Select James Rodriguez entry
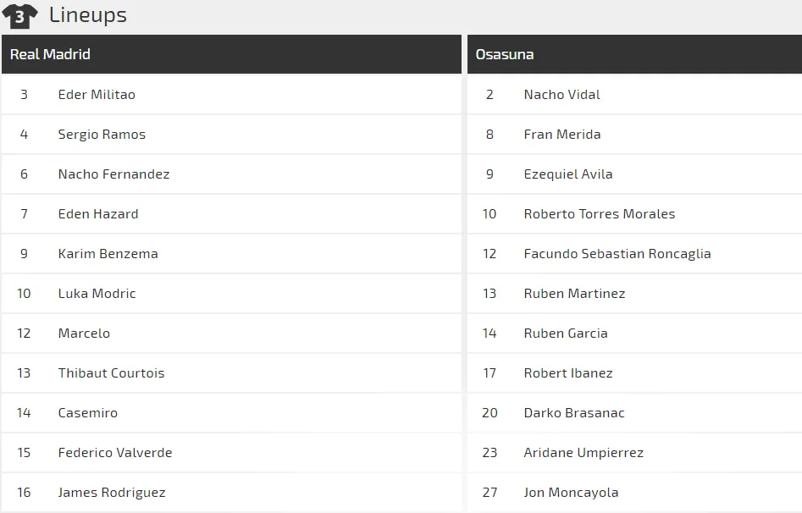802x513 pixels. (112, 493)
